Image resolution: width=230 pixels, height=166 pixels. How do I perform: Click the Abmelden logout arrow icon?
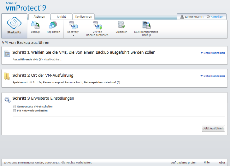point(208,17)
